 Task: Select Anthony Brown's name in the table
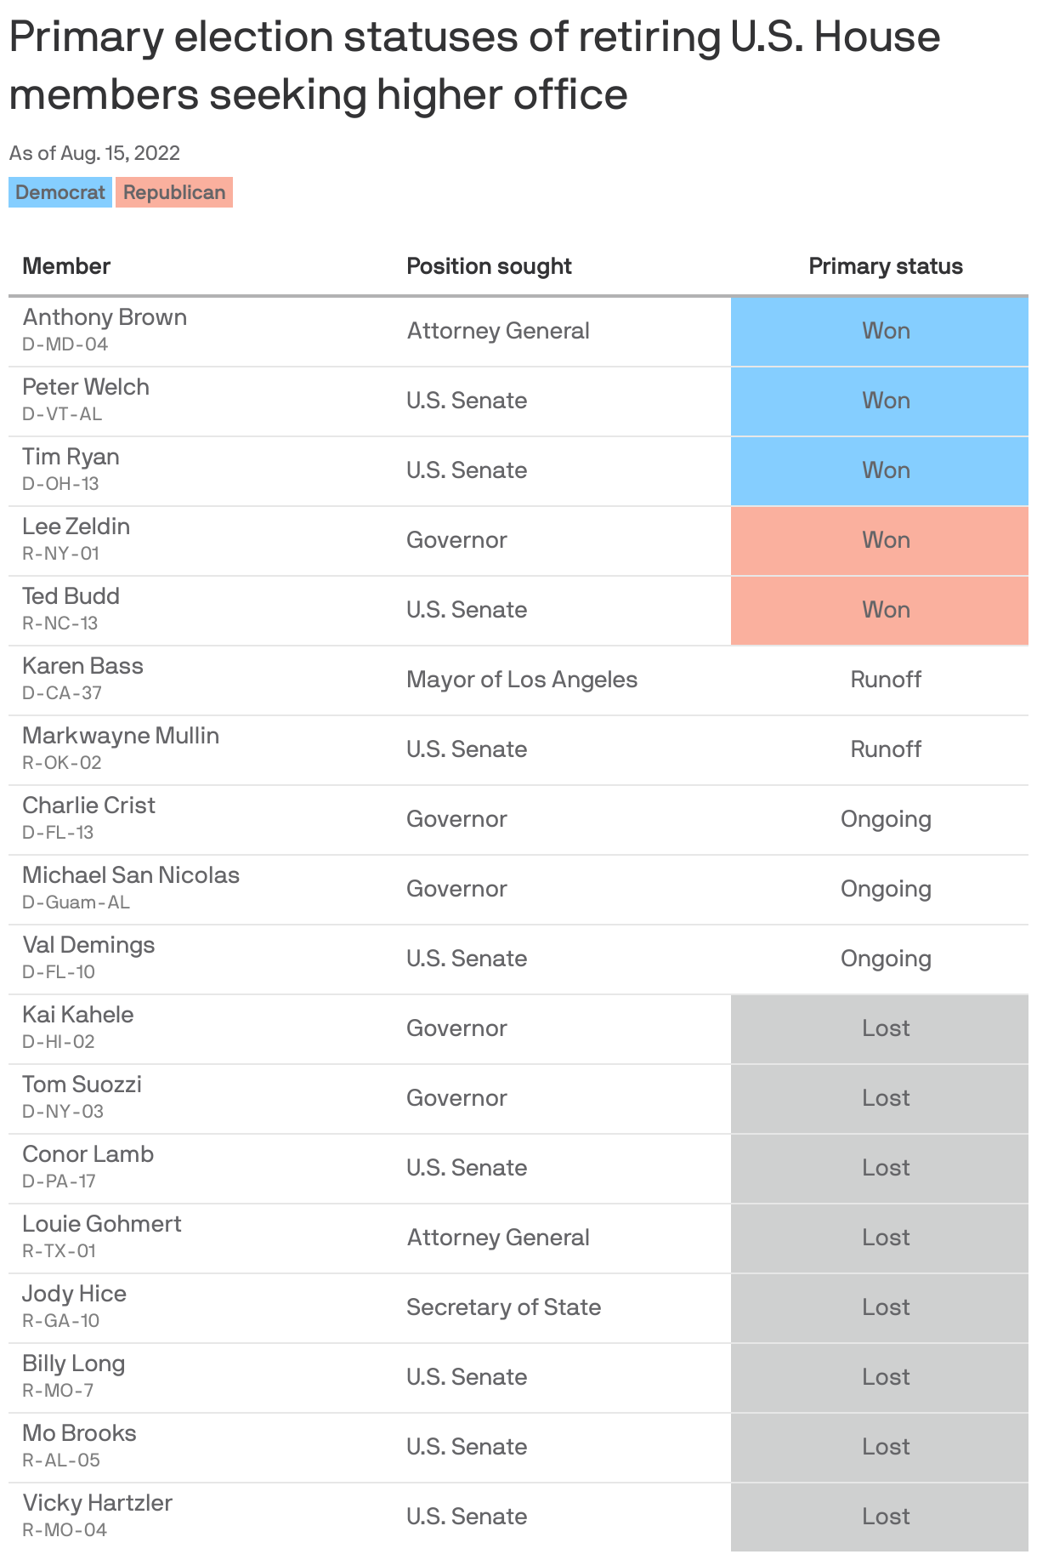(105, 317)
